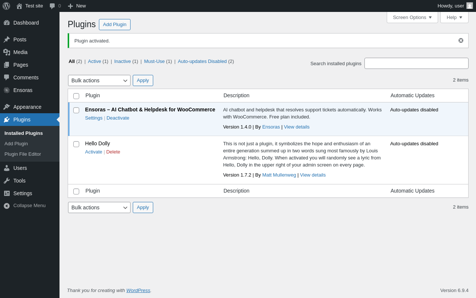Filter plugins by Inactive
Viewport: 476px width, 298px height.
click(x=122, y=61)
